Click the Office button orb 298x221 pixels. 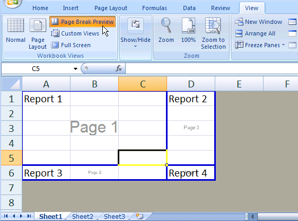12,2
